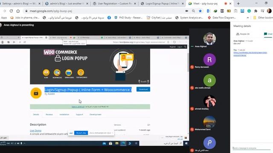The height and width of the screenshot is (153, 273).
Task: Open the Extensions puzzle icon
Action: pyautogui.click(x=256, y=11)
